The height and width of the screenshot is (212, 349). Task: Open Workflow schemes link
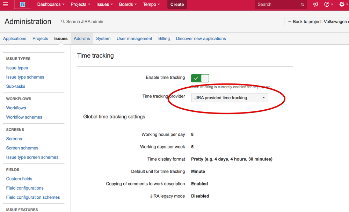tap(24, 117)
